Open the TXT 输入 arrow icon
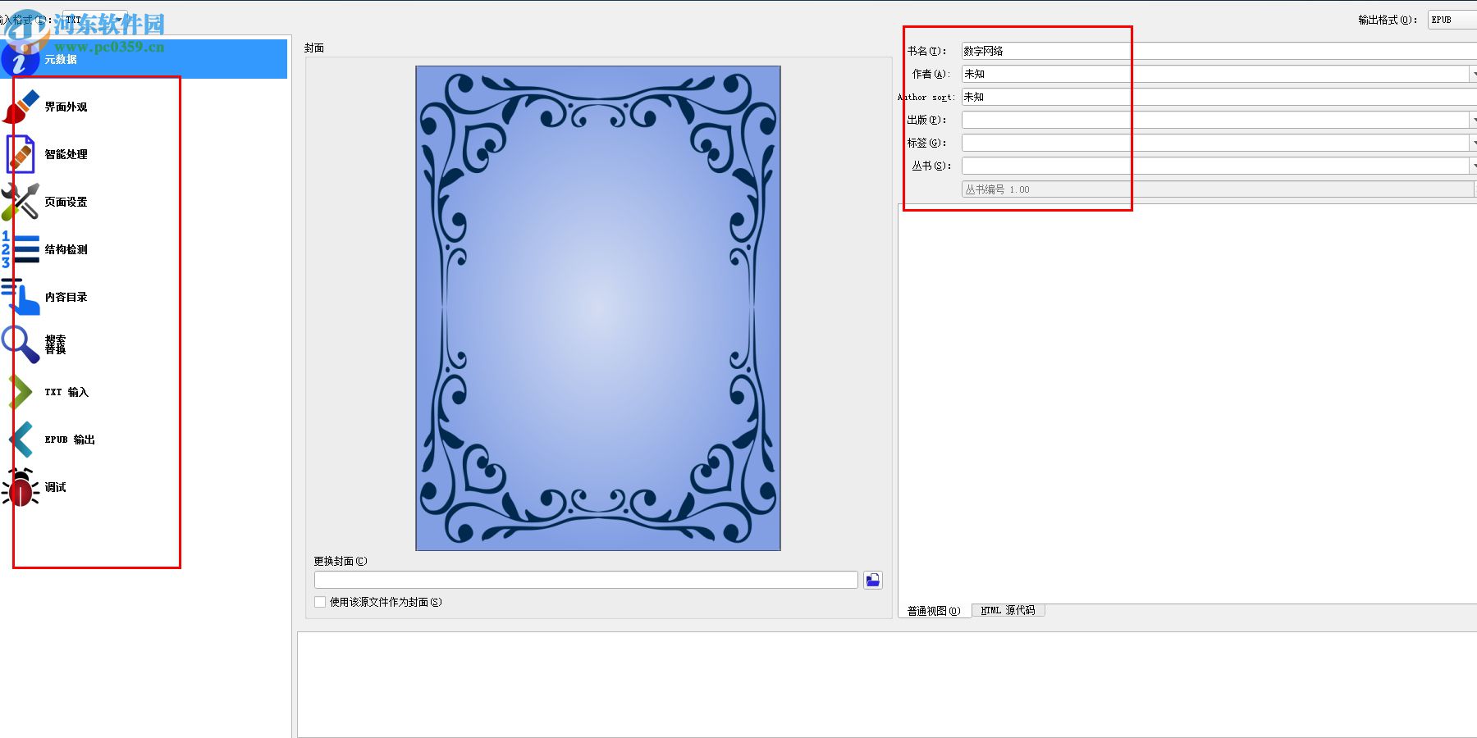Screen dimensions: 1477x738 pos(21,392)
